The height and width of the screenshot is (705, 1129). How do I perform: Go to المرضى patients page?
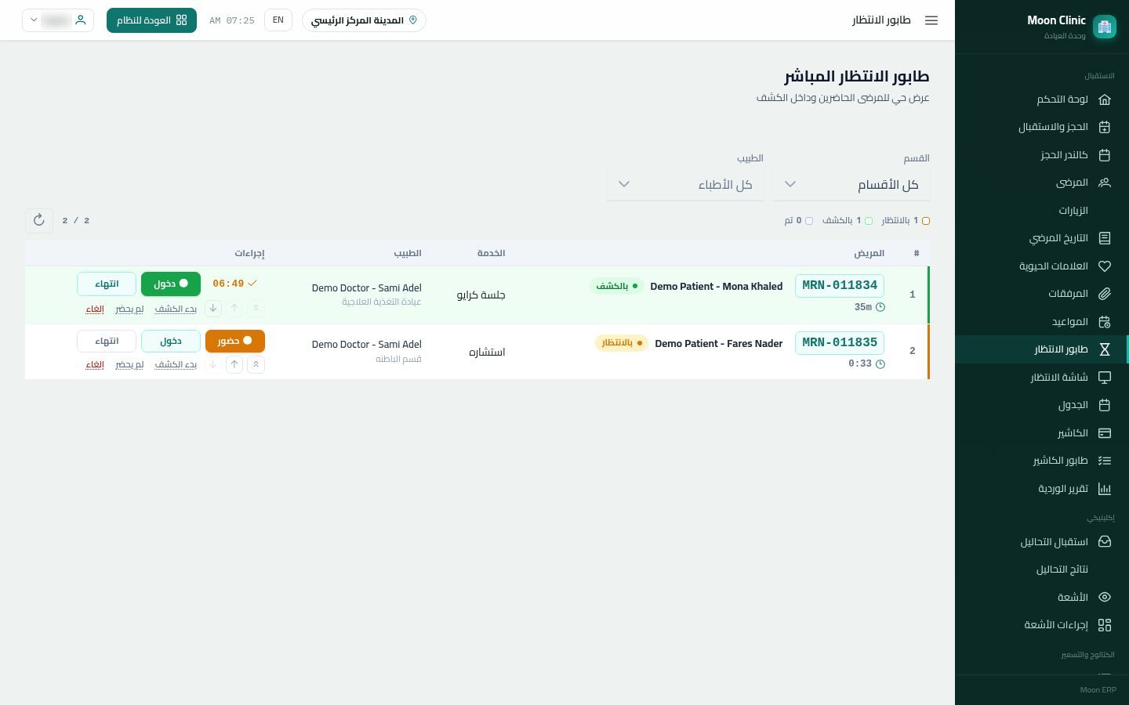coord(1041,183)
